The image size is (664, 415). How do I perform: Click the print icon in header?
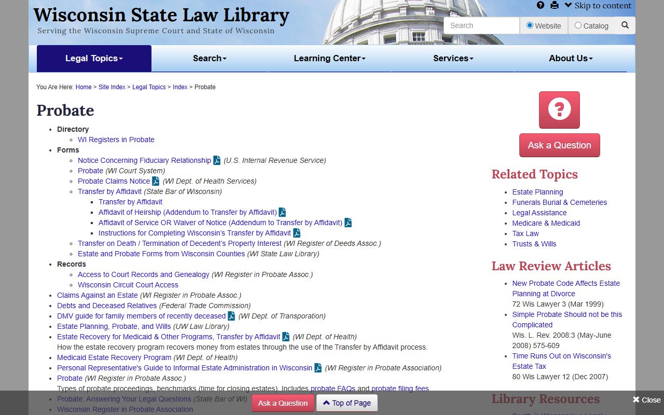(555, 5)
